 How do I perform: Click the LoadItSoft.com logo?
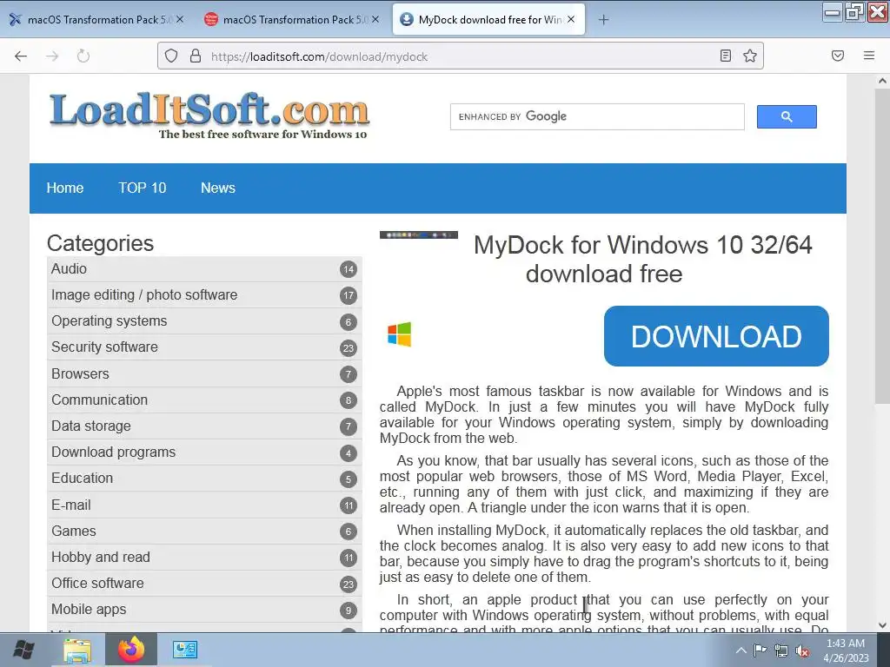click(209, 116)
